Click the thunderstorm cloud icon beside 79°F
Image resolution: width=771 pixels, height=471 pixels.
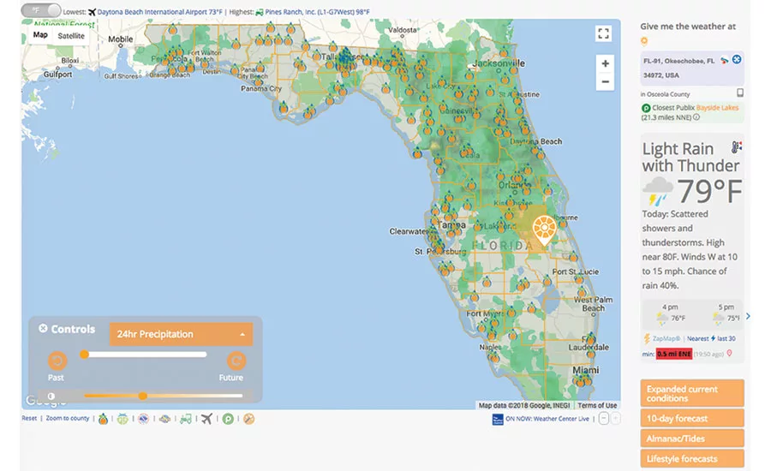(x=657, y=192)
